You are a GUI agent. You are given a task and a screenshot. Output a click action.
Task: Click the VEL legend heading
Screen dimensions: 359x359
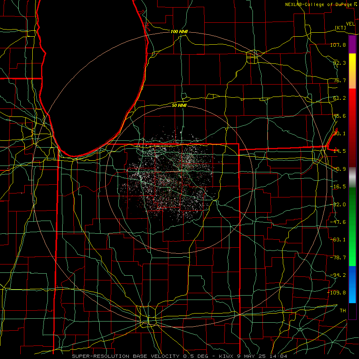pyautogui.click(x=350, y=24)
